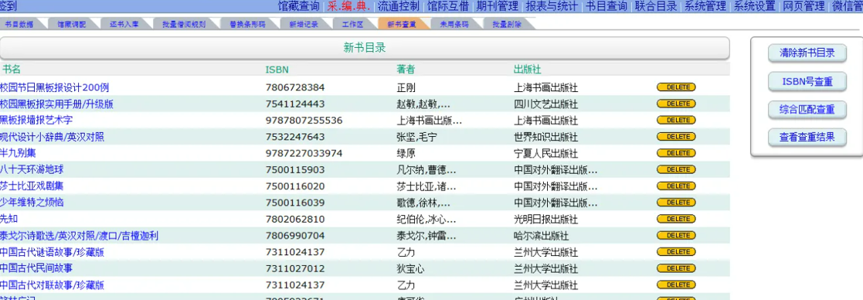Open the 流通控制 menu

399,6
